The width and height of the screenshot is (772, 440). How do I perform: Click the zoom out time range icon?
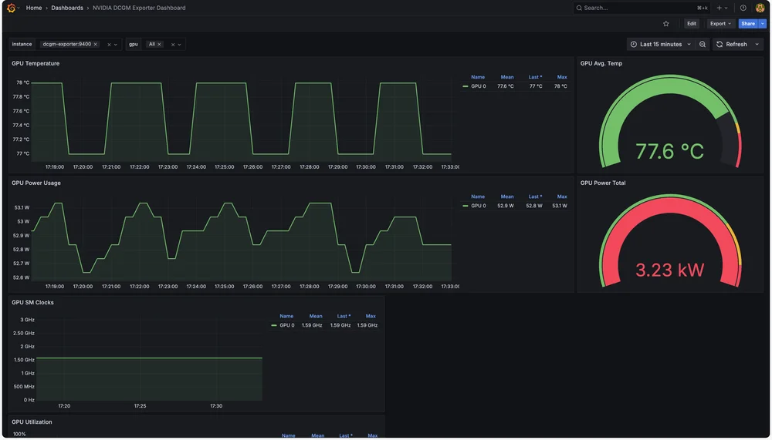coord(703,45)
